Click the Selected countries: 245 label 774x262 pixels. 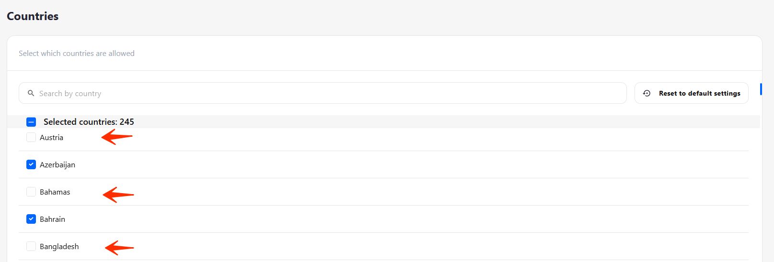(89, 122)
